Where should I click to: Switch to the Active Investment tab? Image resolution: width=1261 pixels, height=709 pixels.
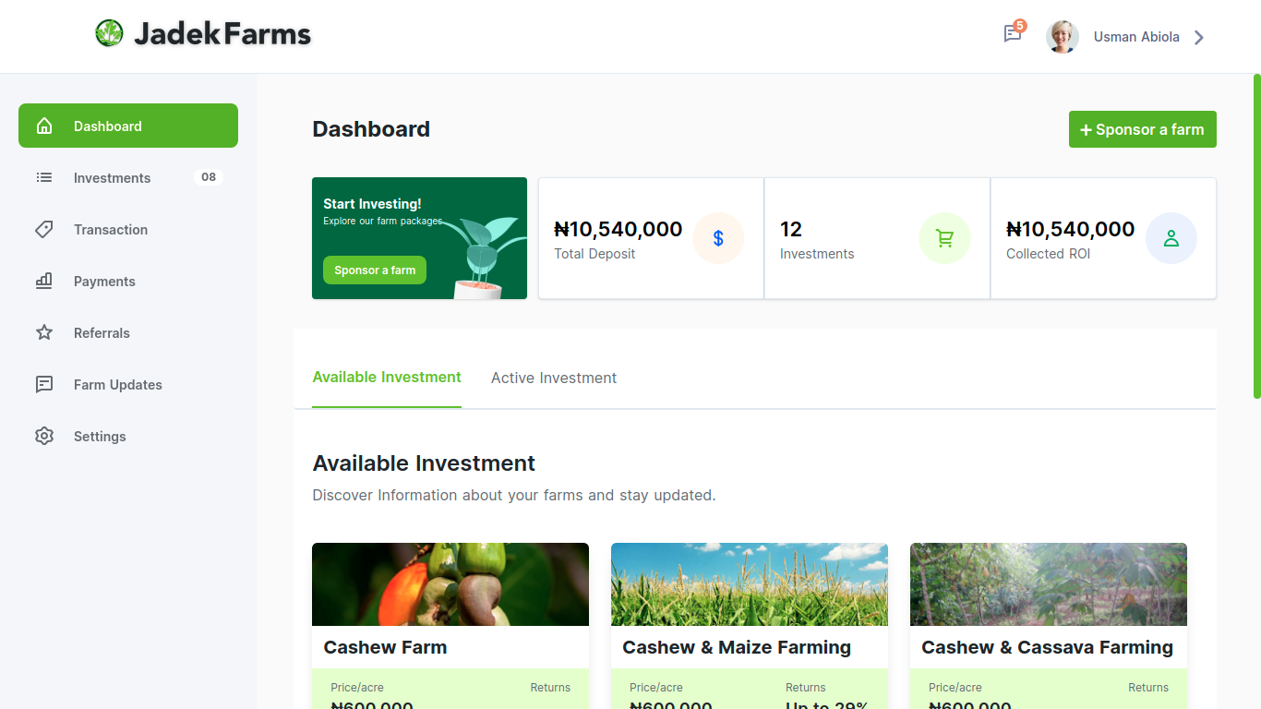click(x=553, y=378)
